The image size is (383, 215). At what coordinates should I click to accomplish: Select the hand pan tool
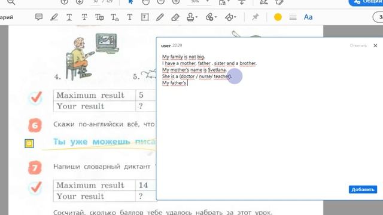(145, 2)
